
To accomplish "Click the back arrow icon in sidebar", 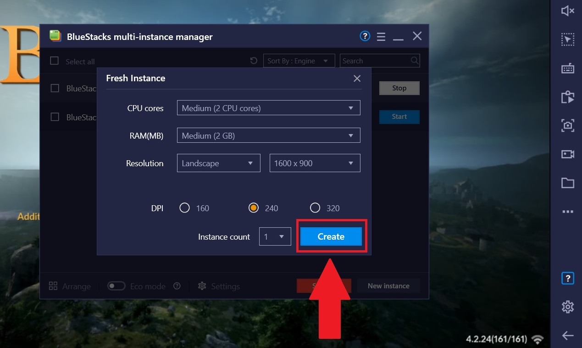I will (568, 336).
